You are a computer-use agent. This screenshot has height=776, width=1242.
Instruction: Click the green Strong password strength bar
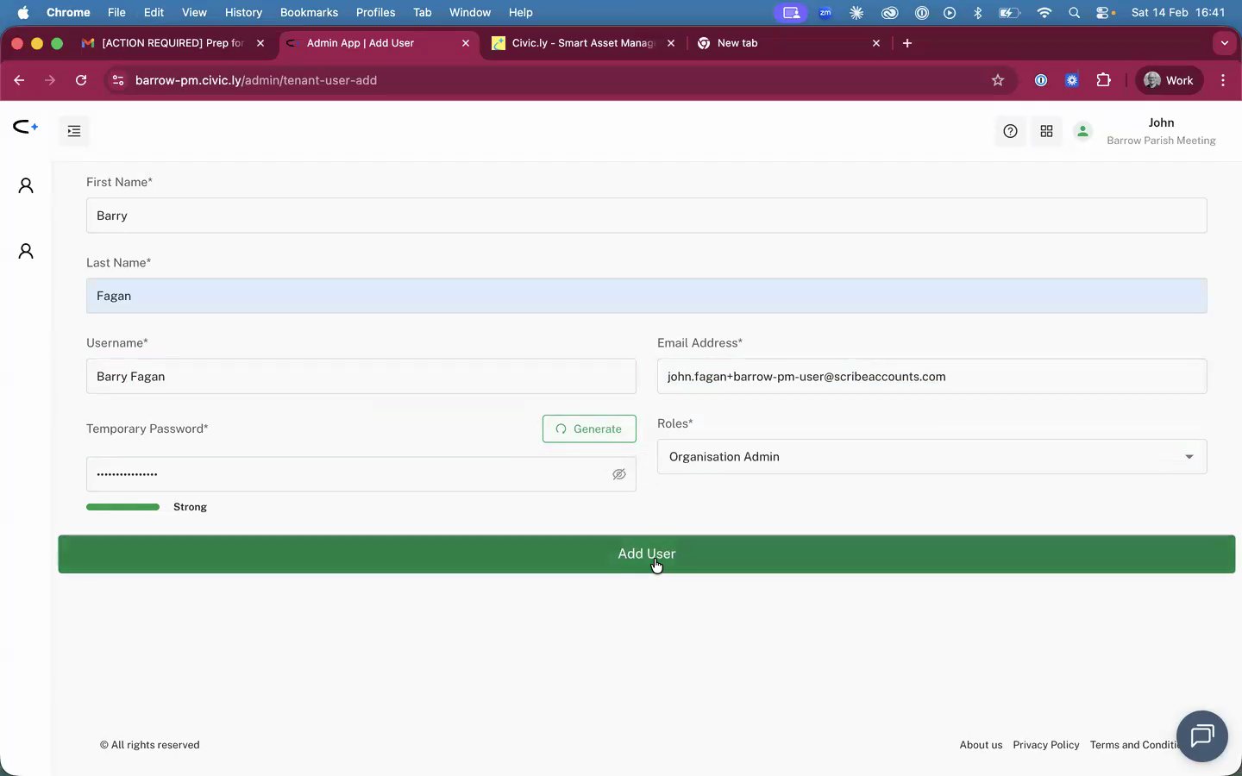click(x=122, y=507)
